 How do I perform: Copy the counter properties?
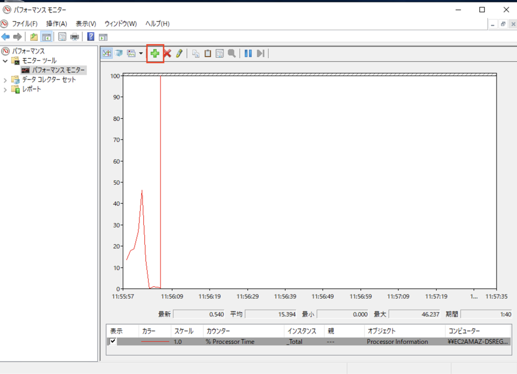pos(195,53)
